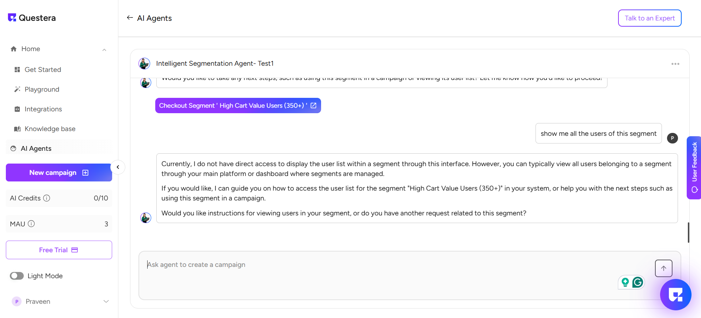The image size is (701, 318).
Task: Click the green lightbulb suggestion icon
Action: (x=625, y=282)
